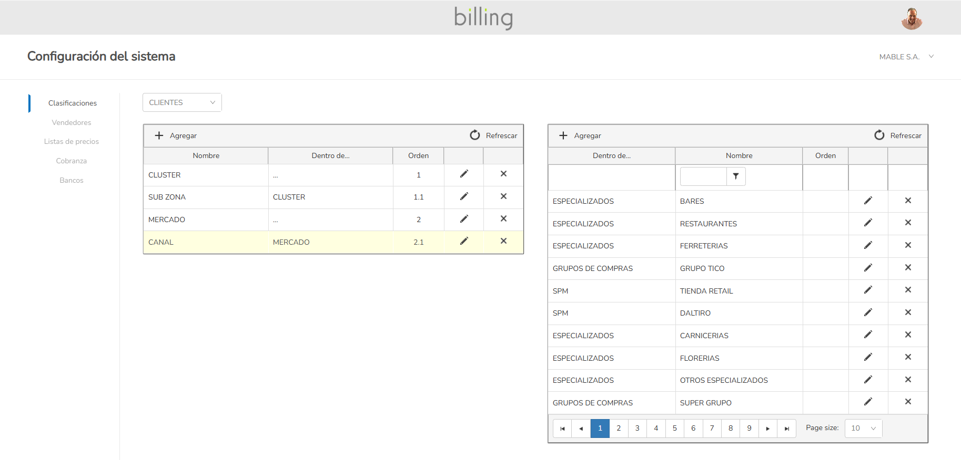Click Agregar in the left table

[176, 135]
